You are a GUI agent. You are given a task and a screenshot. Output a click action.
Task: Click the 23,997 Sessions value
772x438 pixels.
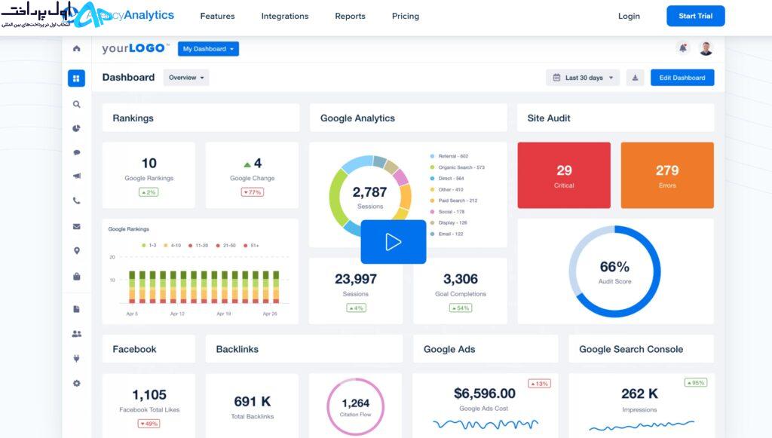[x=356, y=279]
